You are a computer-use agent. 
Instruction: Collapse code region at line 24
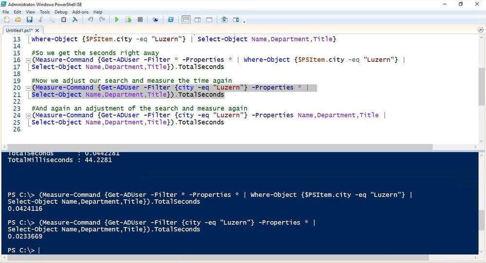pyautogui.click(x=28, y=116)
